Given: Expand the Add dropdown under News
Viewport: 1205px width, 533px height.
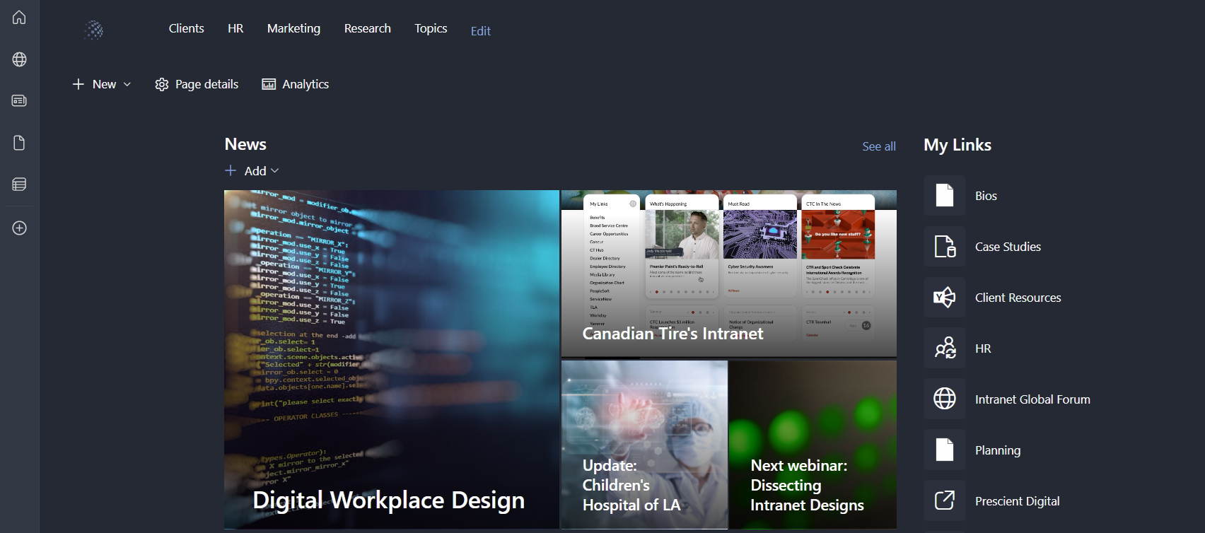Looking at the screenshot, I should click(x=252, y=171).
